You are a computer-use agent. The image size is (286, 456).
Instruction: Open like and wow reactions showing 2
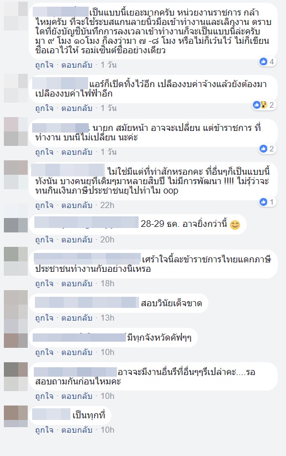pos(264,105)
